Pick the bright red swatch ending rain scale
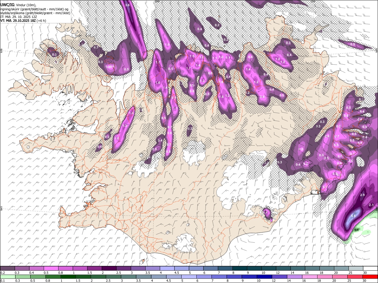 [x=370, y=277]
